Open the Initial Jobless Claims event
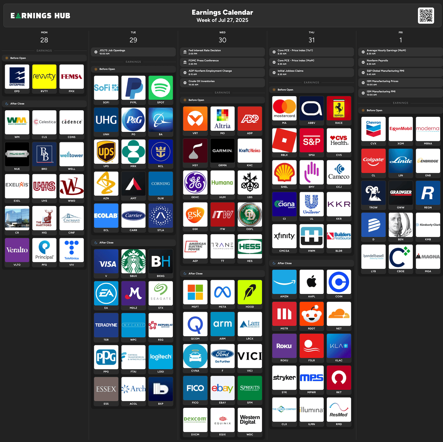The image size is (443, 442). point(311,72)
